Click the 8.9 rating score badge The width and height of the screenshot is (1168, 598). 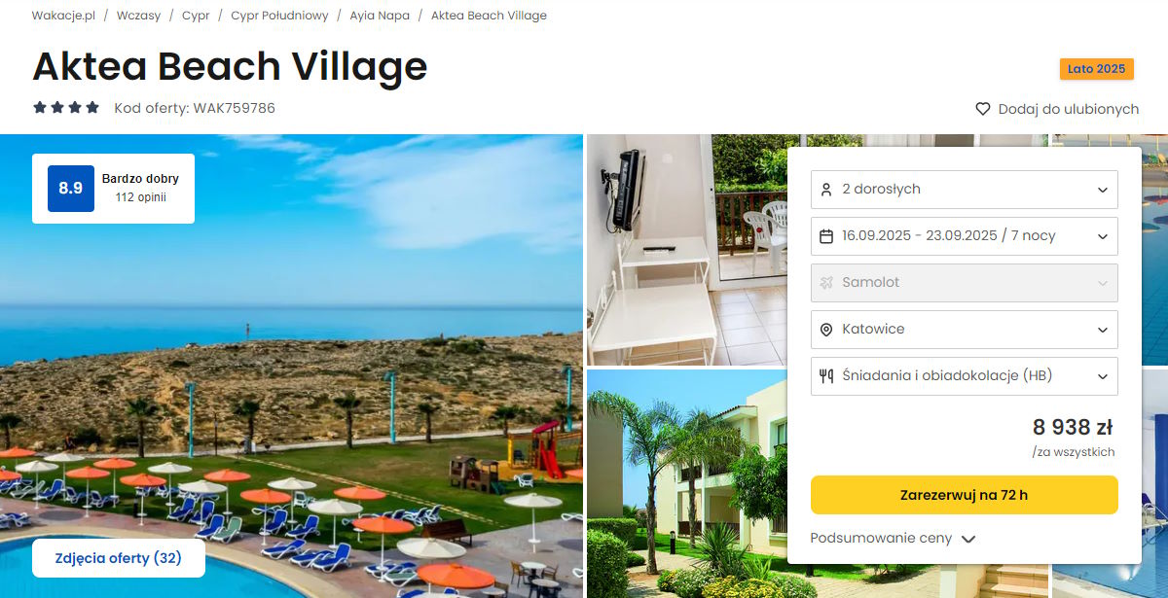coord(71,189)
